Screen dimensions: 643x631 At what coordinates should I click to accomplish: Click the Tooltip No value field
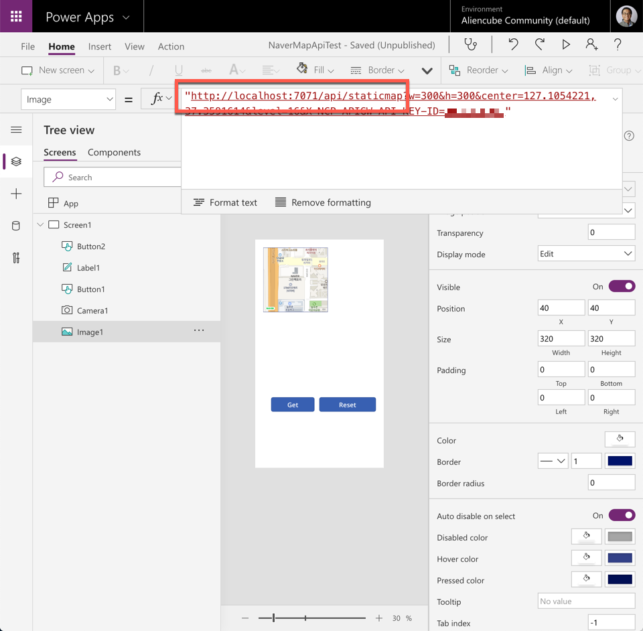tap(586, 601)
